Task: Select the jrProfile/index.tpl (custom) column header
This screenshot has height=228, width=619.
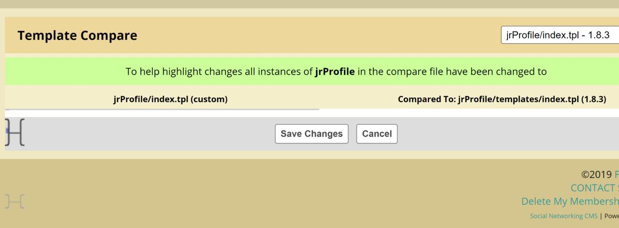Action: click(x=170, y=99)
